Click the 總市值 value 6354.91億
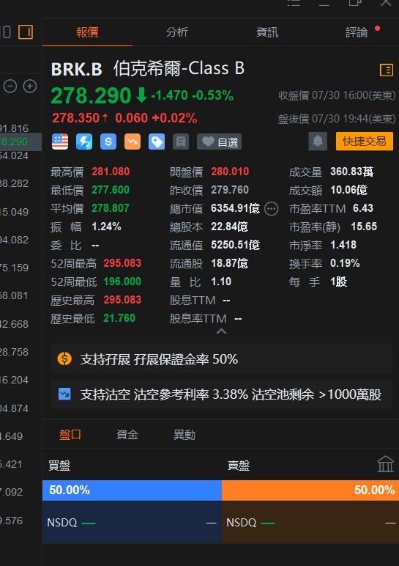 tap(235, 209)
